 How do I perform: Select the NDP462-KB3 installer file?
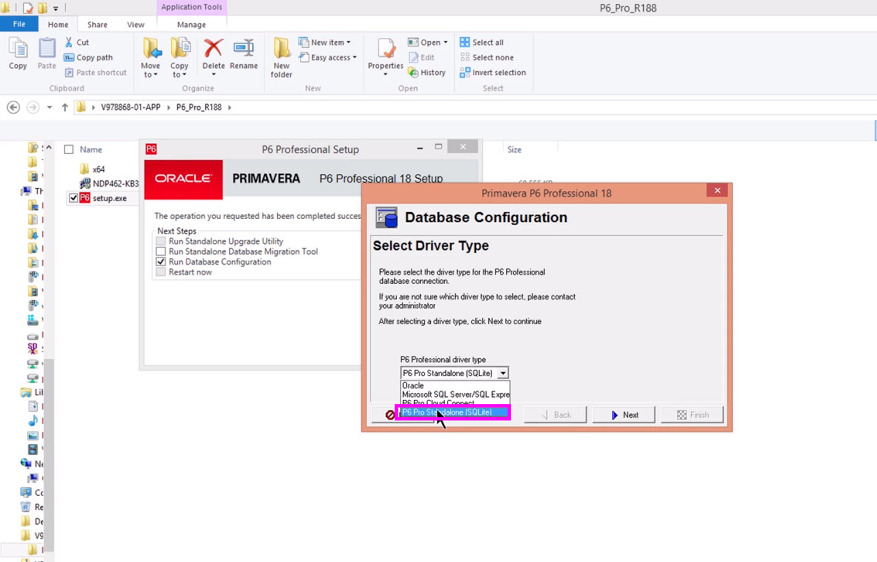(109, 183)
